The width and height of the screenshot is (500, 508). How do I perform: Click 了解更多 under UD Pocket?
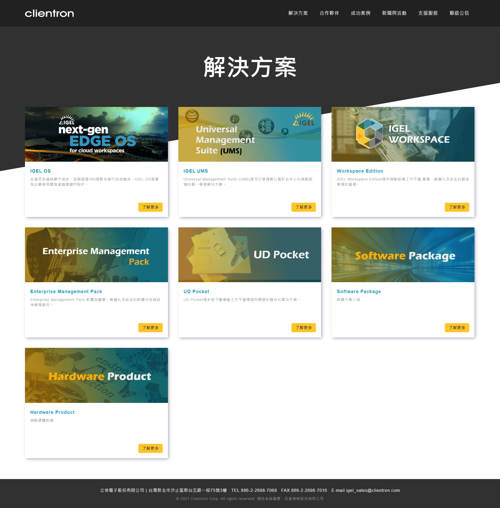(304, 328)
